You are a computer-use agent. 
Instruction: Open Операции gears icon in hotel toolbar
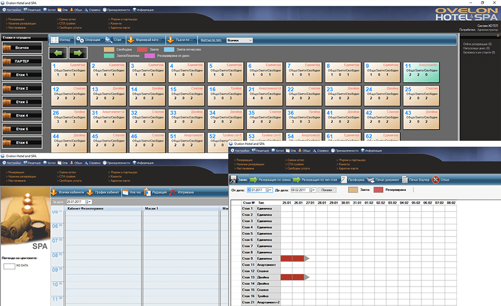(80, 40)
